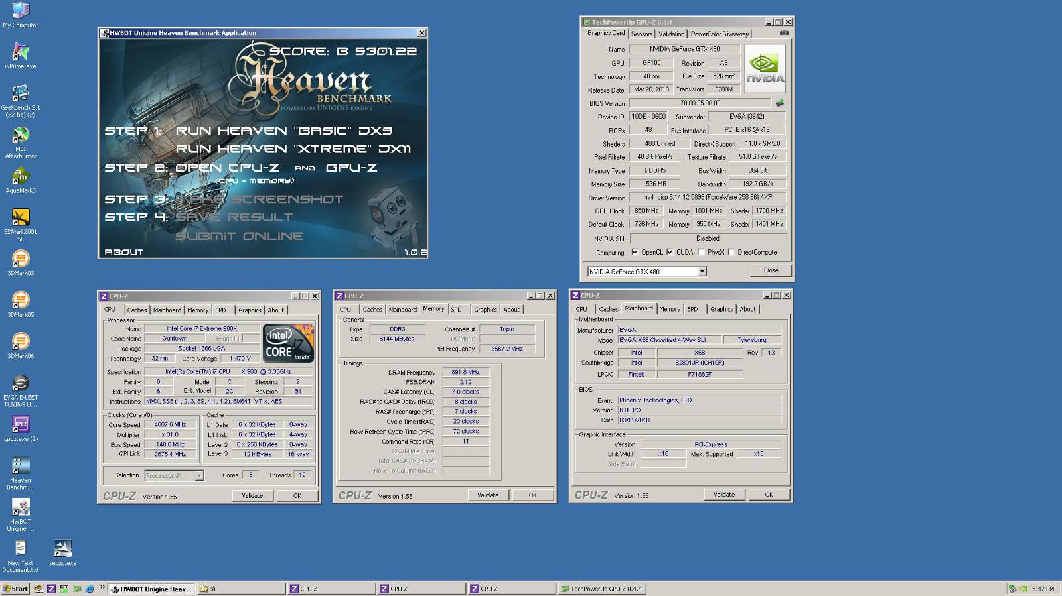Screen dimensions: 1062x596
Task: Open My Computer desktop icon
Action: pyautogui.click(x=21, y=15)
